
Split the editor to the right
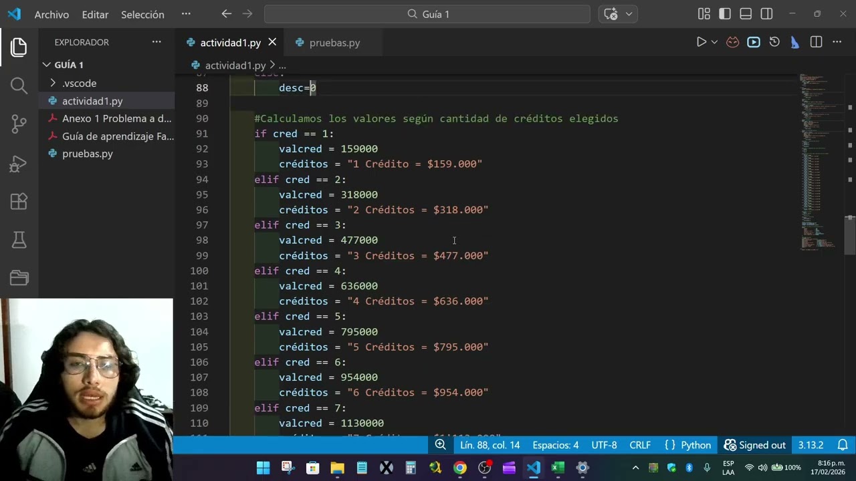click(816, 42)
